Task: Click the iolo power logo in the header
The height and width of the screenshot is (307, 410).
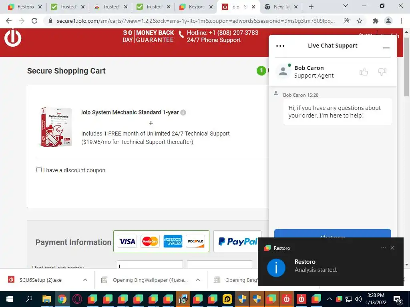Action: [x=12, y=38]
